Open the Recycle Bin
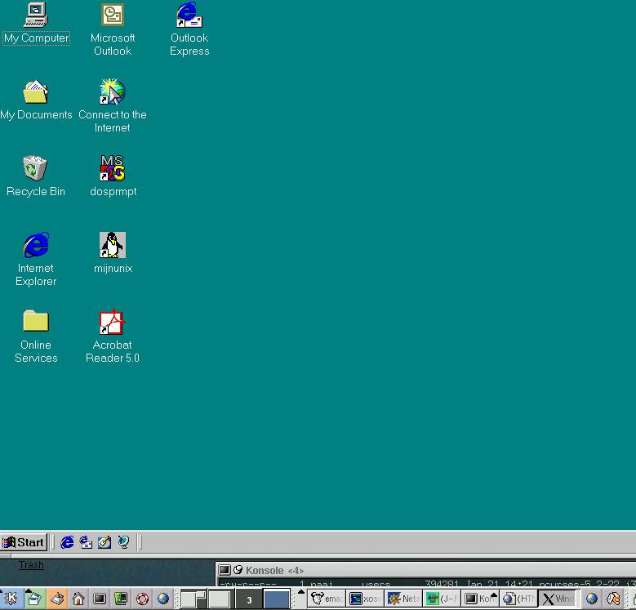 (x=36, y=169)
